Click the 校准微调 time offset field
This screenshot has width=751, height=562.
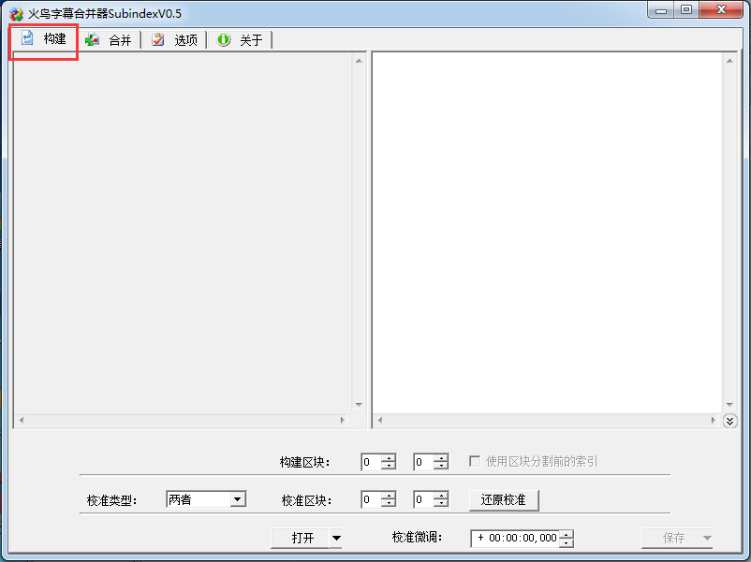pos(515,538)
